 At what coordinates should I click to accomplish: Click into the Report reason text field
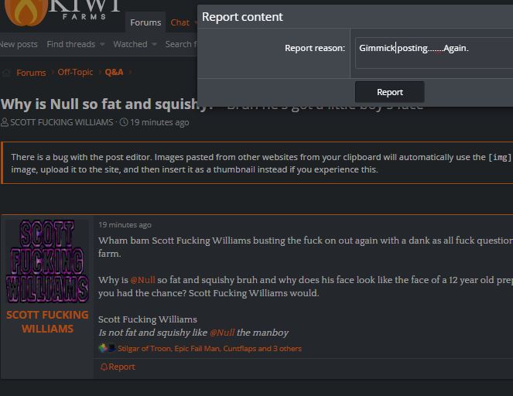tap(434, 53)
